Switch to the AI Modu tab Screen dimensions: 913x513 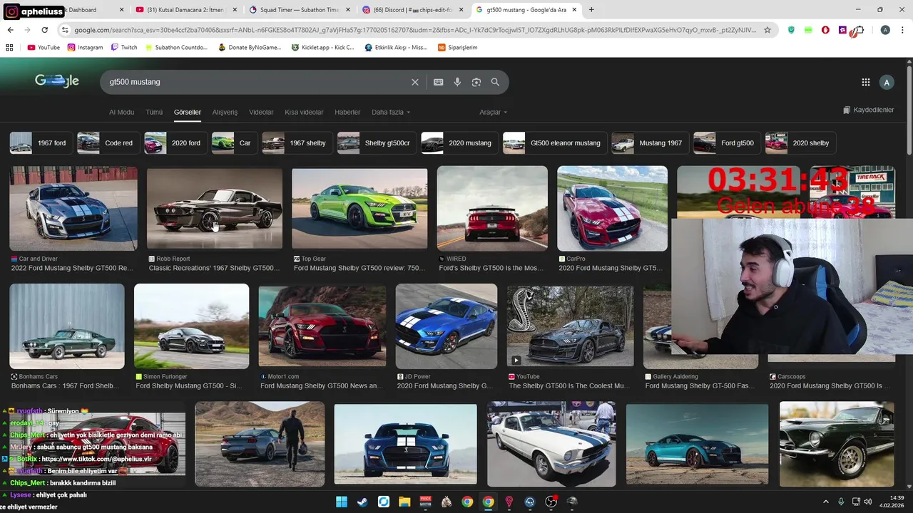(x=121, y=112)
